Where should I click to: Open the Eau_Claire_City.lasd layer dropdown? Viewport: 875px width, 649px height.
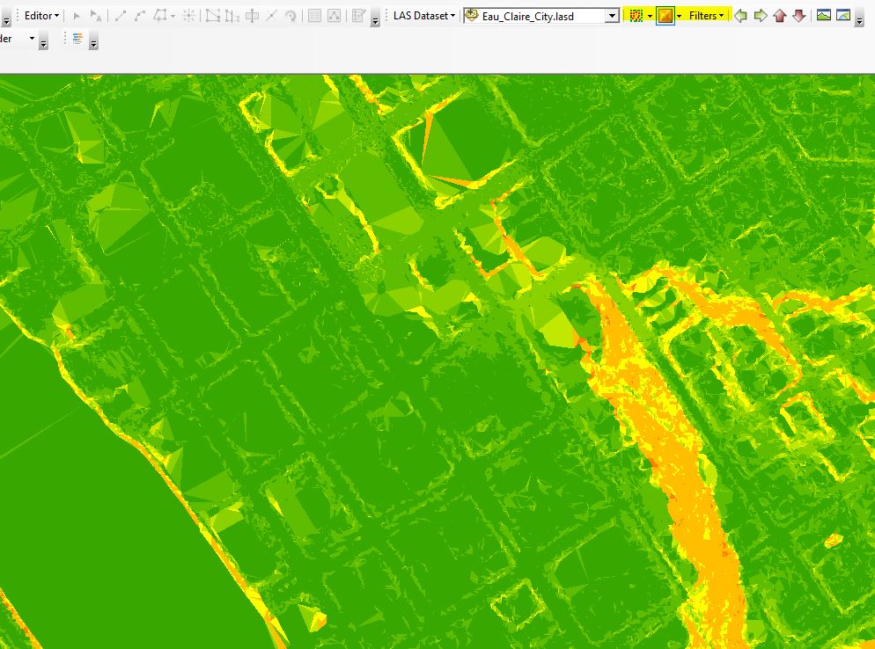(x=612, y=15)
